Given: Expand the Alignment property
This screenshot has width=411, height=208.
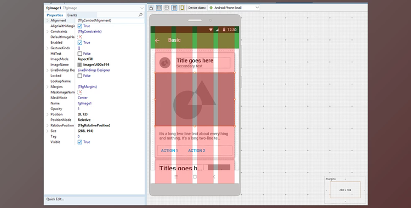Looking at the screenshot, I should [48, 20].
